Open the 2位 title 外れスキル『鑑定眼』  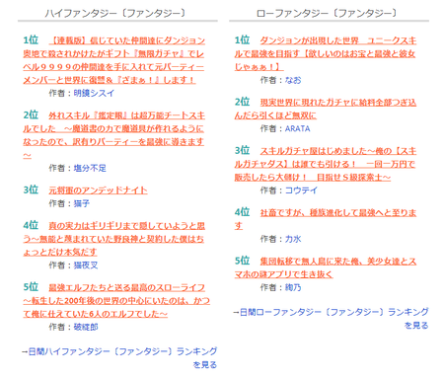click(113, 135)
